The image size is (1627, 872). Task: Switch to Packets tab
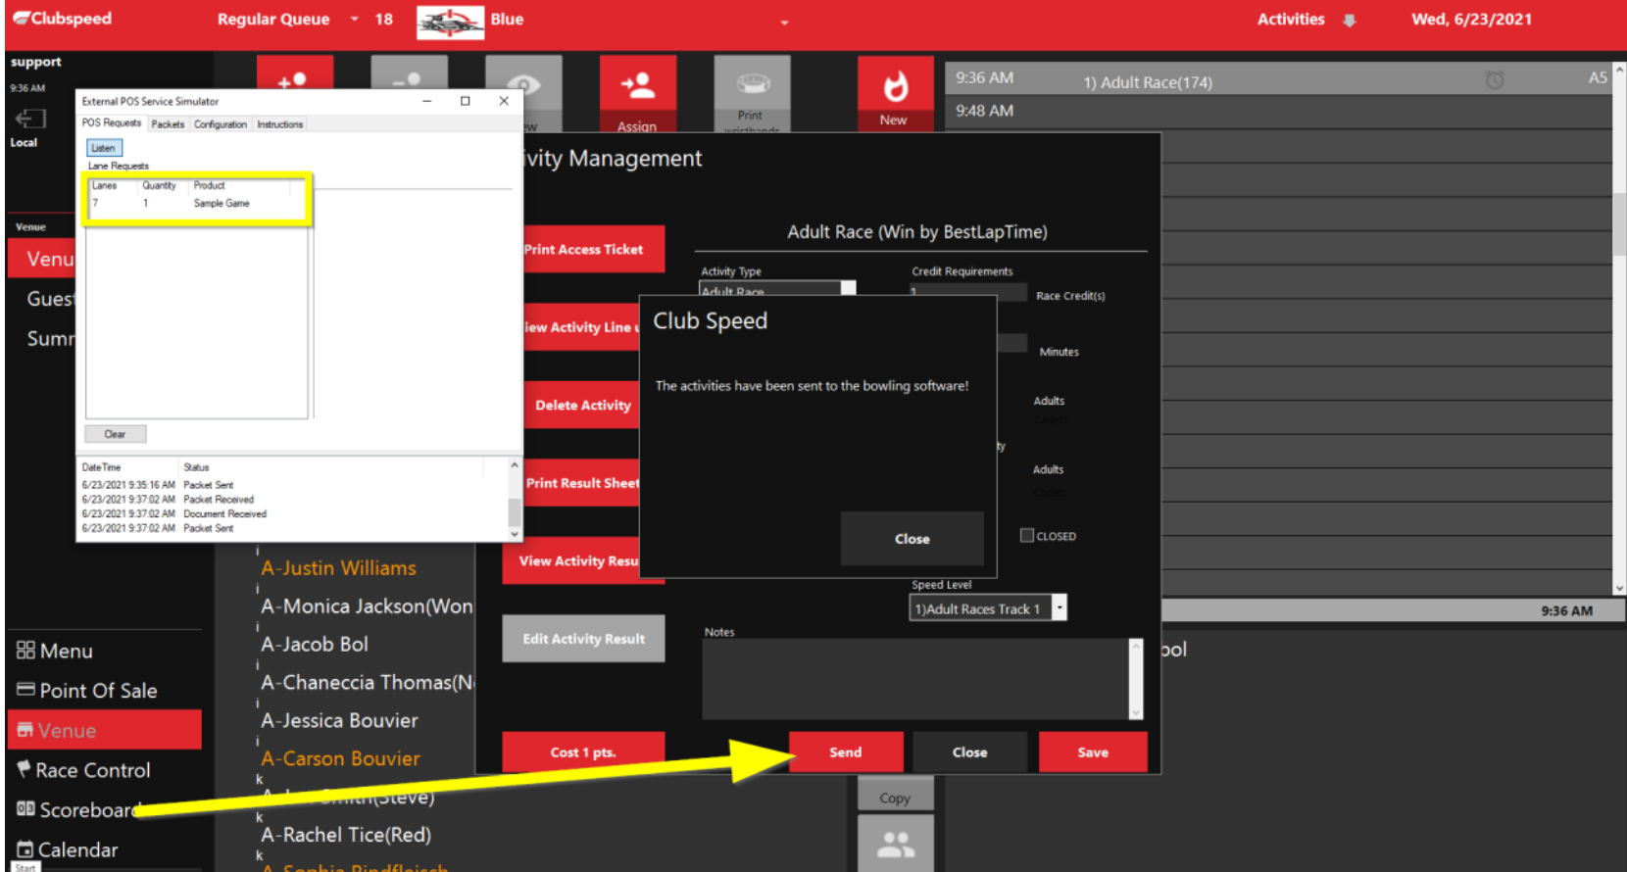click(168, 124)
